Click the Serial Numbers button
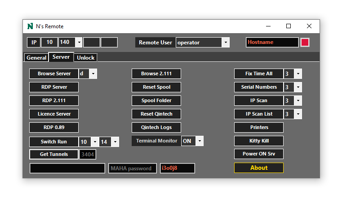 (259, 87)
